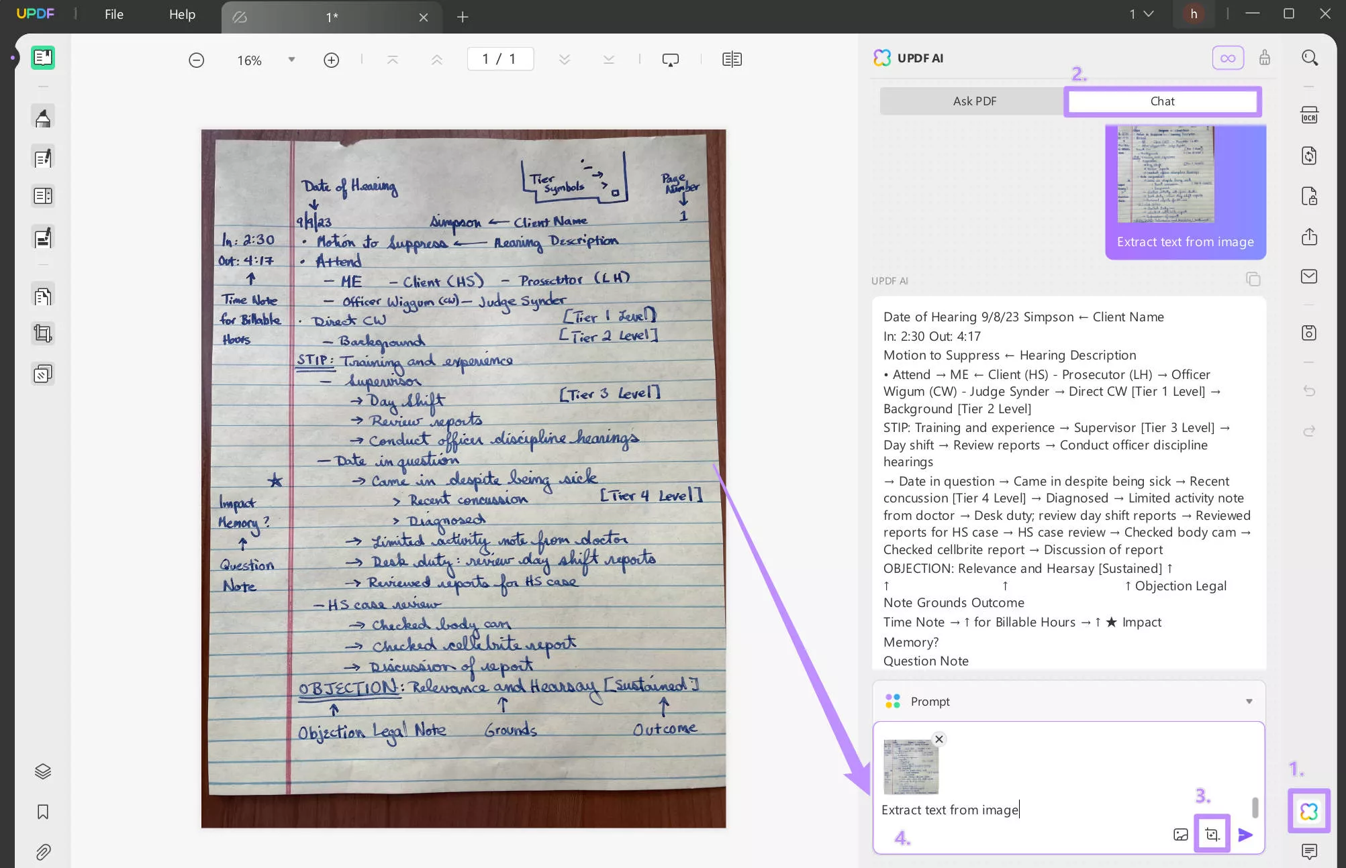This screenshot has width=1346, height=868.
Task: Toggle the infinite mode AI button
Action: click(1229, 57)
